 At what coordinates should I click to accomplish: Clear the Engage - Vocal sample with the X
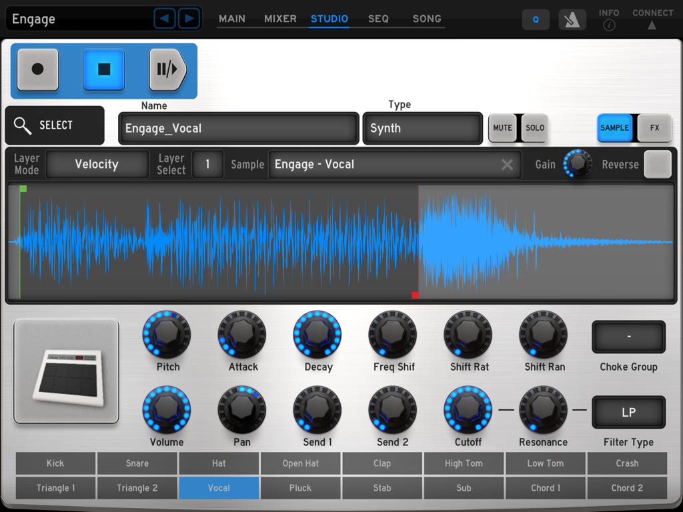coord(507,164)
